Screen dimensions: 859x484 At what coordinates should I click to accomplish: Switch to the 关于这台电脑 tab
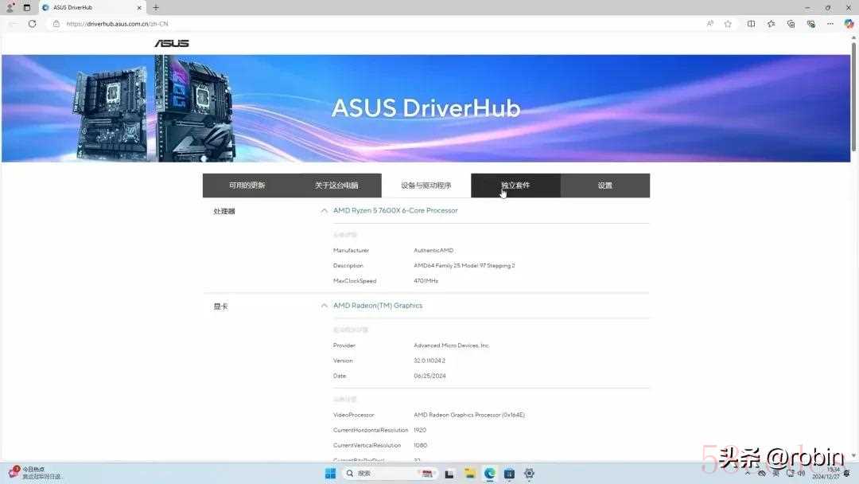click(336, 185)
